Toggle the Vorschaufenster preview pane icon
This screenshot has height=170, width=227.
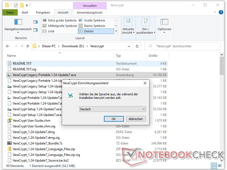[35, 22]
